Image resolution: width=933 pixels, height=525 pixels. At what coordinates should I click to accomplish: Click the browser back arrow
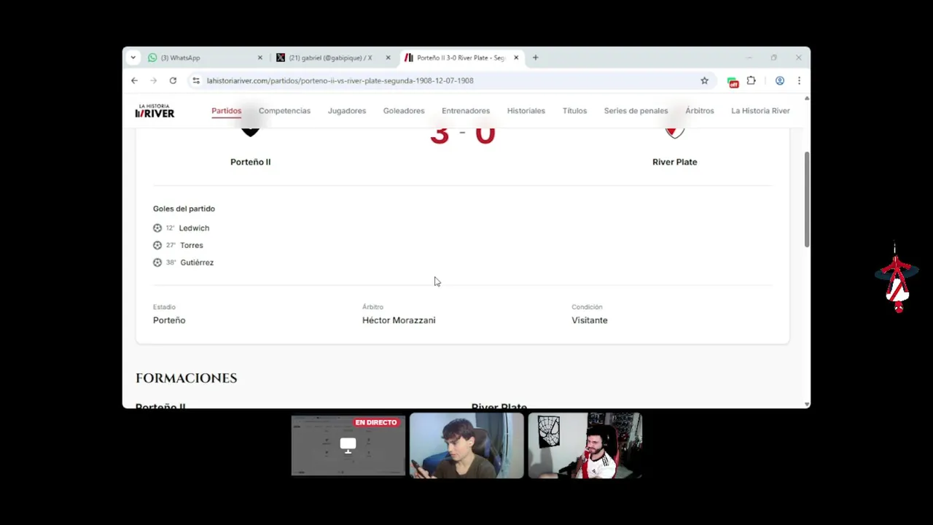tap(134, 81)
